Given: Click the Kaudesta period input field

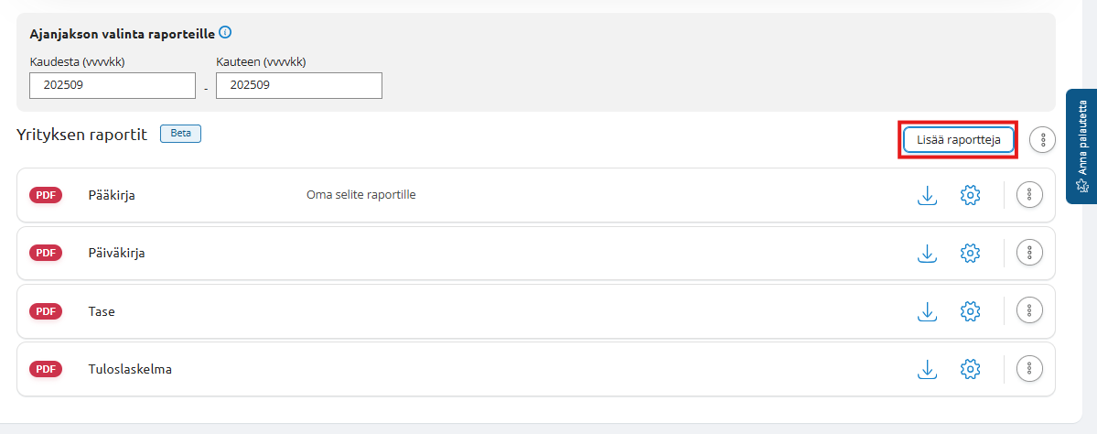Looking at the screenshot, I should pyautogui.click(x=113, y=86).
